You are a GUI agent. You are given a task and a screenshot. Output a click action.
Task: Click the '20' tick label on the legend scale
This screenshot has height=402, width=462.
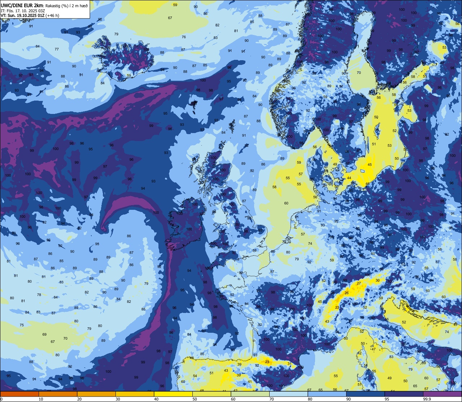[79, 399]
